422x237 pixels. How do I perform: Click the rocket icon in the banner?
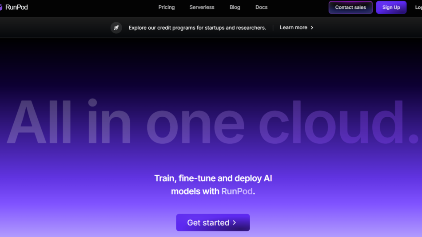(116, 28)
